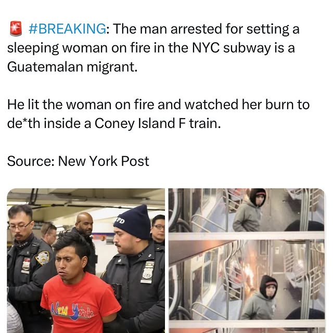Click the #BREAKING hashtag link

[x=67, y=29]
